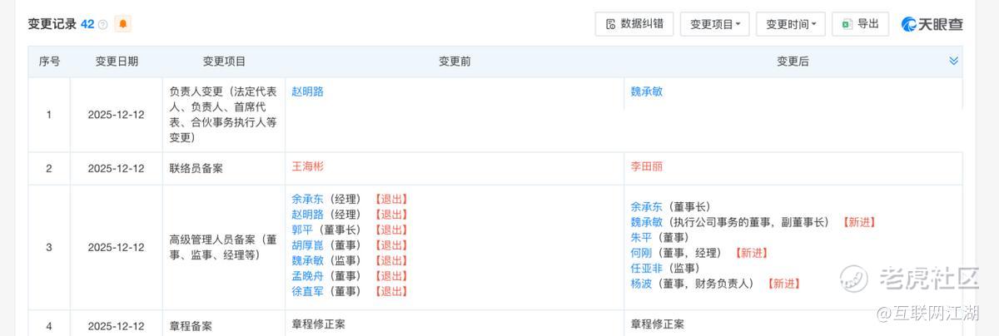The width and height of the screenshot is (999, 336).
Task: Click the 变更日期 column header
Action: point(117,62)
